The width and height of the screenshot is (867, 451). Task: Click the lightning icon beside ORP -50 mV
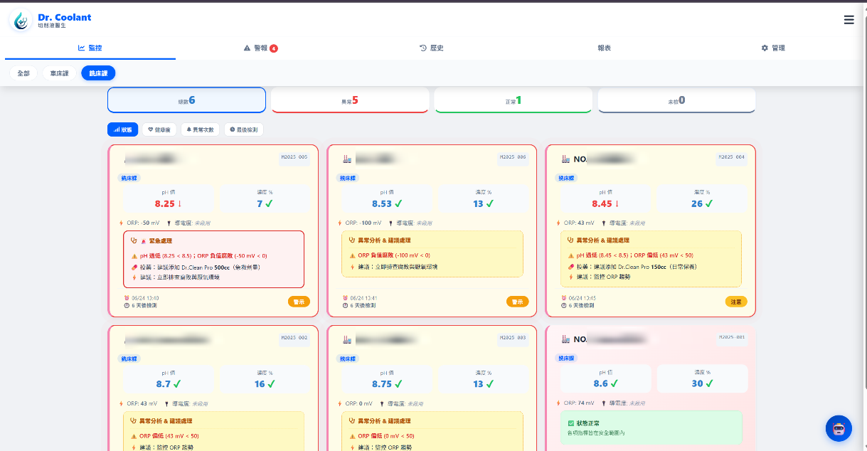tap(121, 223)
